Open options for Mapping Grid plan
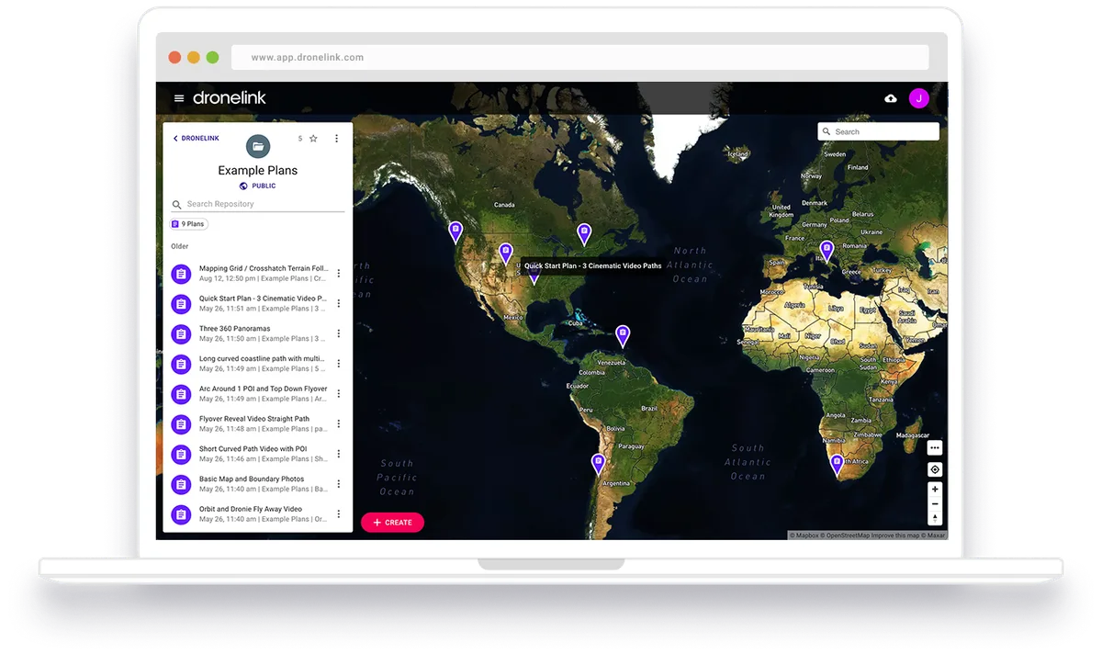The image size is (1102, 654). click(339, 273)
